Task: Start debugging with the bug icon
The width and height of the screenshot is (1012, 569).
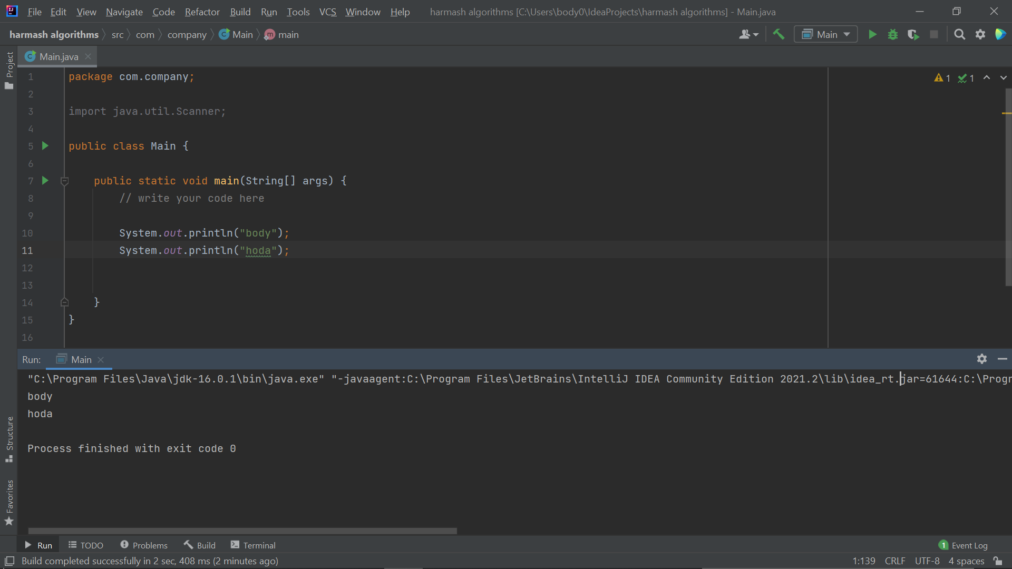Action: click(893, 34)
